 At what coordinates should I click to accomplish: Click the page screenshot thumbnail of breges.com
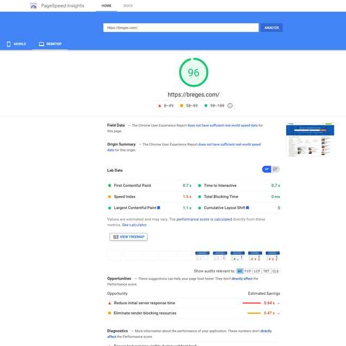[x=310, y=139]
